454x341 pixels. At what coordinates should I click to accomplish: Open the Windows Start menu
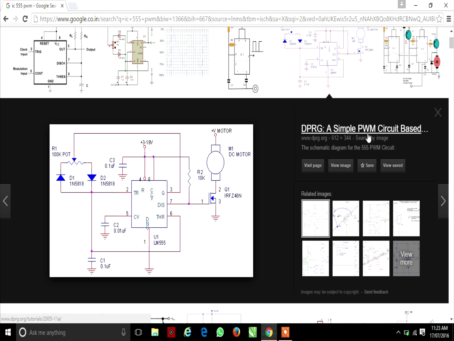point(8,332)
